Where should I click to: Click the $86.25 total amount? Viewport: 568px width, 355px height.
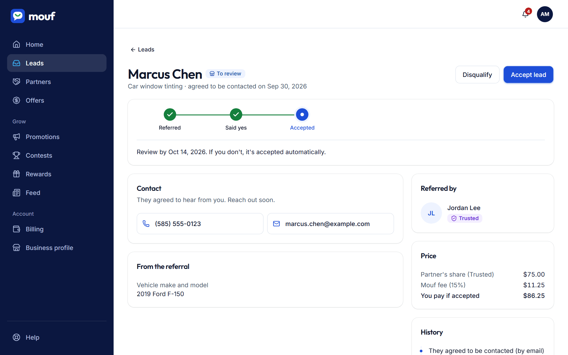534,296
